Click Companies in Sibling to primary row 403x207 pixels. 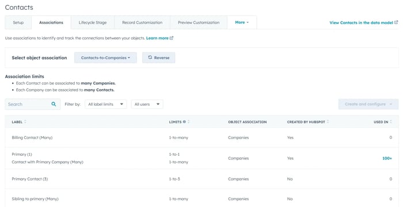[238, 199]
